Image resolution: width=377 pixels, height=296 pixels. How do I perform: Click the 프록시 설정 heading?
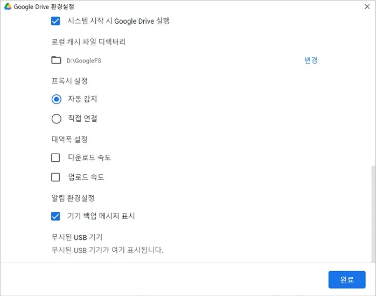pyautogui.click(x=69, y=81)
